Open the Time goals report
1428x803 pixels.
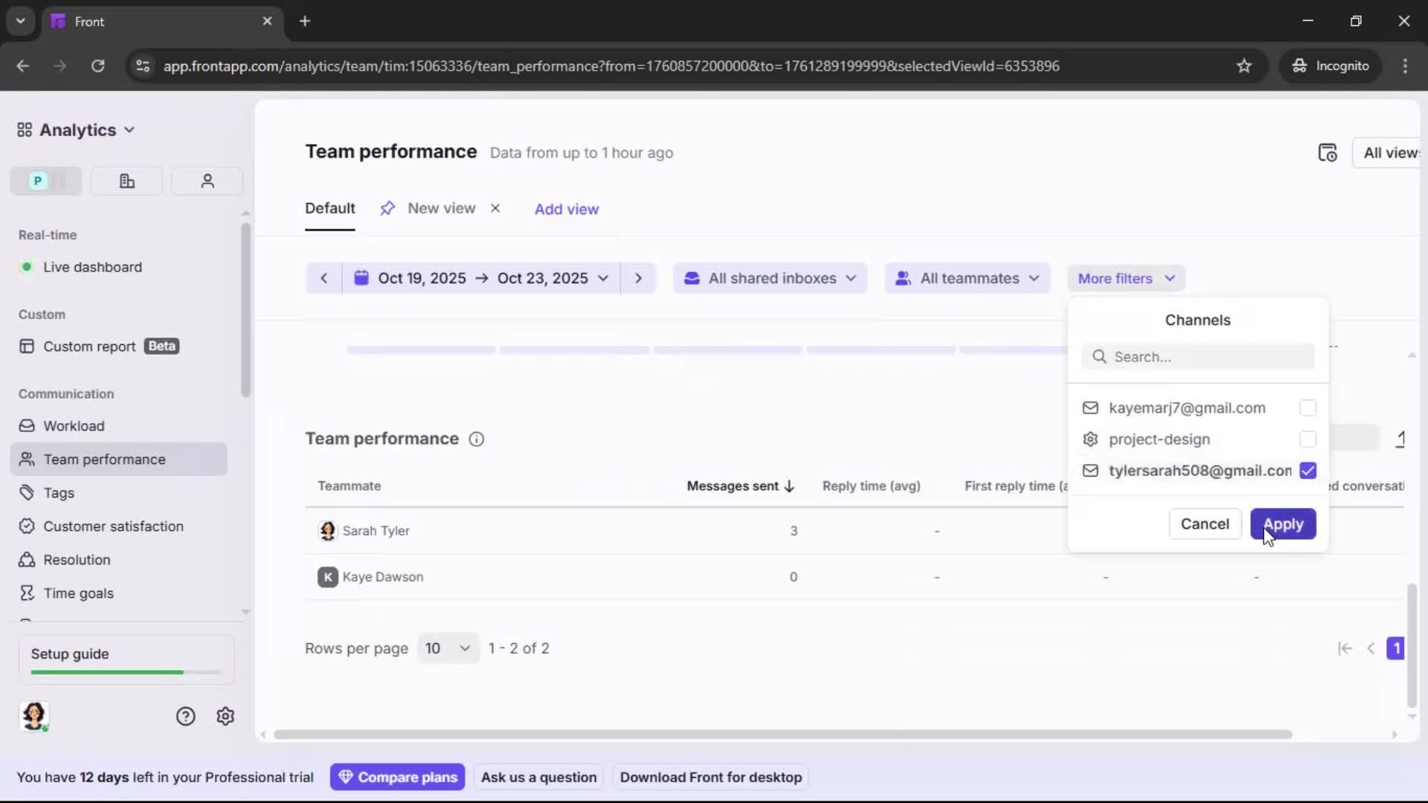77,593
